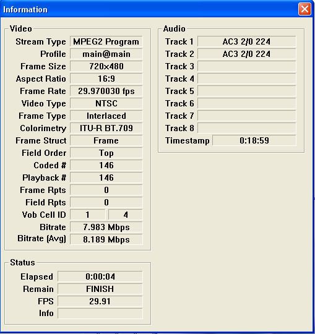Screen dimensions: 315x334
Task: Select the Aspect Ratio 16:9 field
Action: pyautogui.click(x=106, y=79)
